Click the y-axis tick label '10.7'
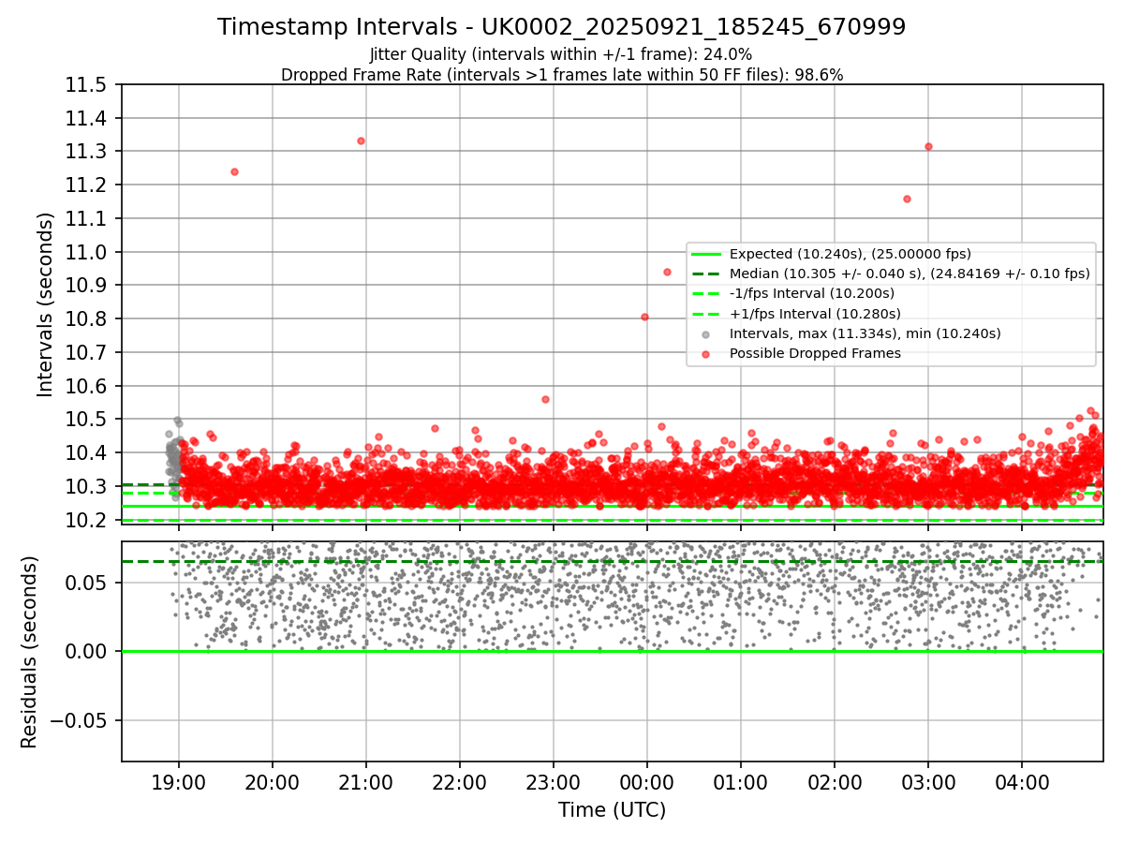Screen dimensions: 1124x843 pos(88,352)
